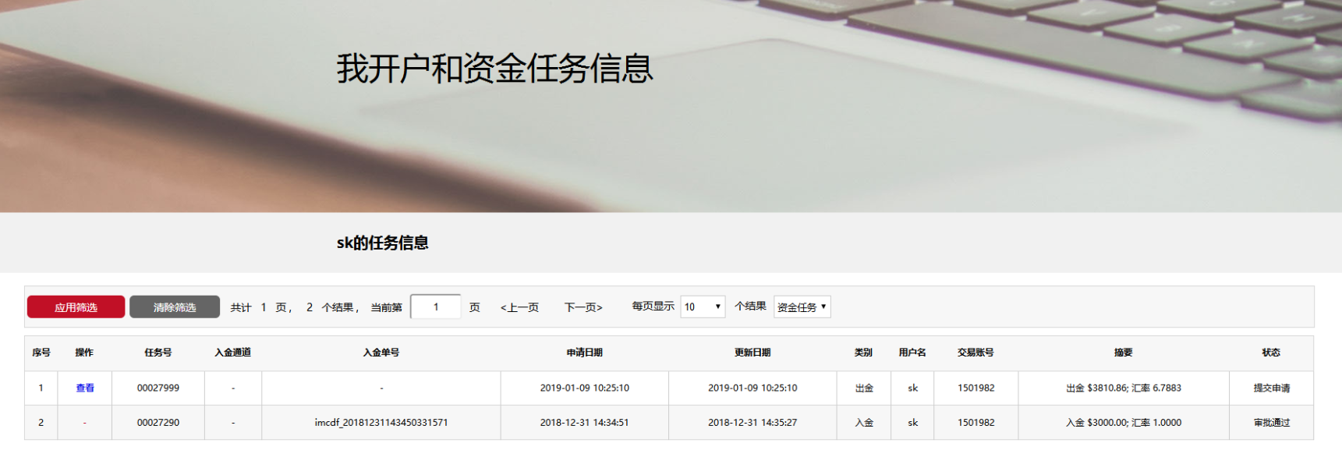The height and width of the screenshot is (468, 1342).
Task: Click the 更新日期 column header
Action: pos(752,353)
